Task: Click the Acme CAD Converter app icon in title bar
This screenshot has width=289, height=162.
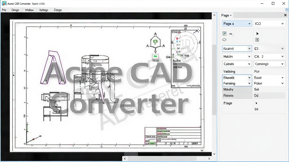Action: point(4,3)
